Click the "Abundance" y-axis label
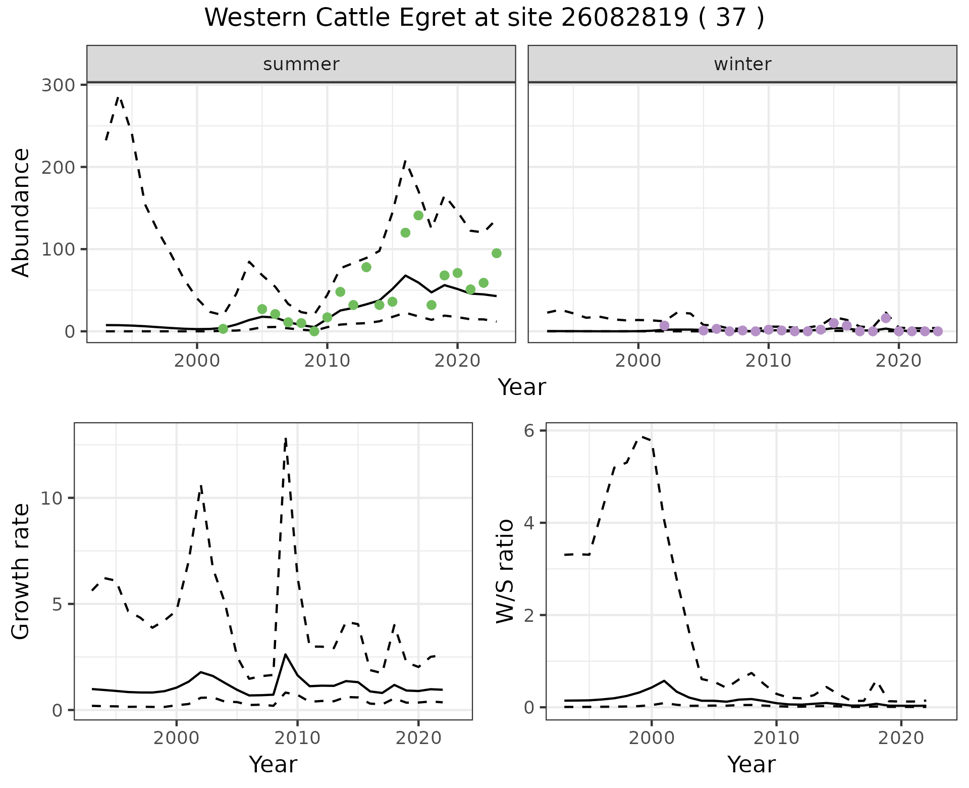 21,212
